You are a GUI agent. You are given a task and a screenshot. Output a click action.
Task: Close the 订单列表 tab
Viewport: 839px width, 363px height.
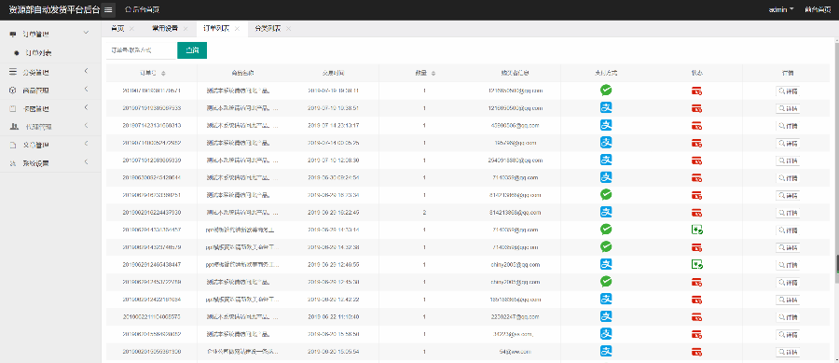(x=237, y=28)
